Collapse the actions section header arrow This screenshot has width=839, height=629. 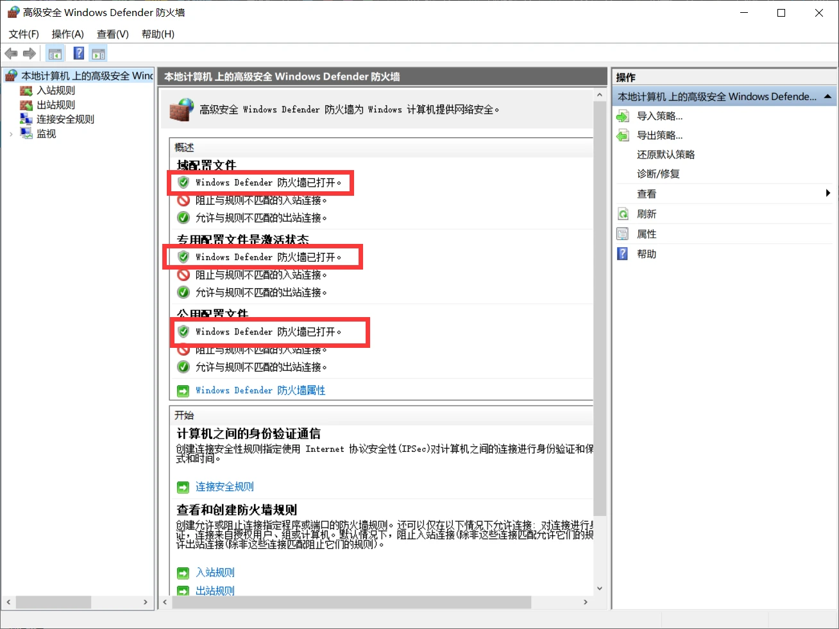click(828, 96)
